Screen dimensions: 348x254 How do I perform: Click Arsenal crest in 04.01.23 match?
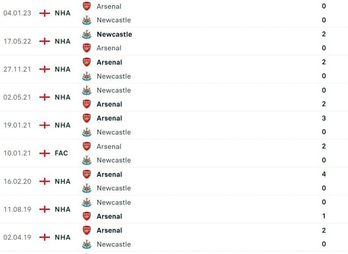pyautogui.click(x=87, y=6)
